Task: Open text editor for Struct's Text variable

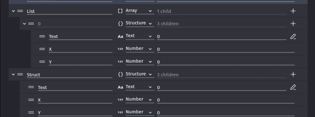Action: tap(293, 87)
